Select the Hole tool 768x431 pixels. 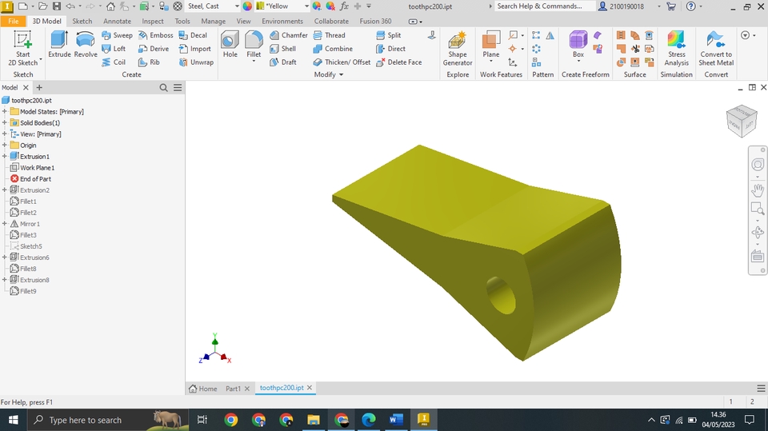click(230, 45)
